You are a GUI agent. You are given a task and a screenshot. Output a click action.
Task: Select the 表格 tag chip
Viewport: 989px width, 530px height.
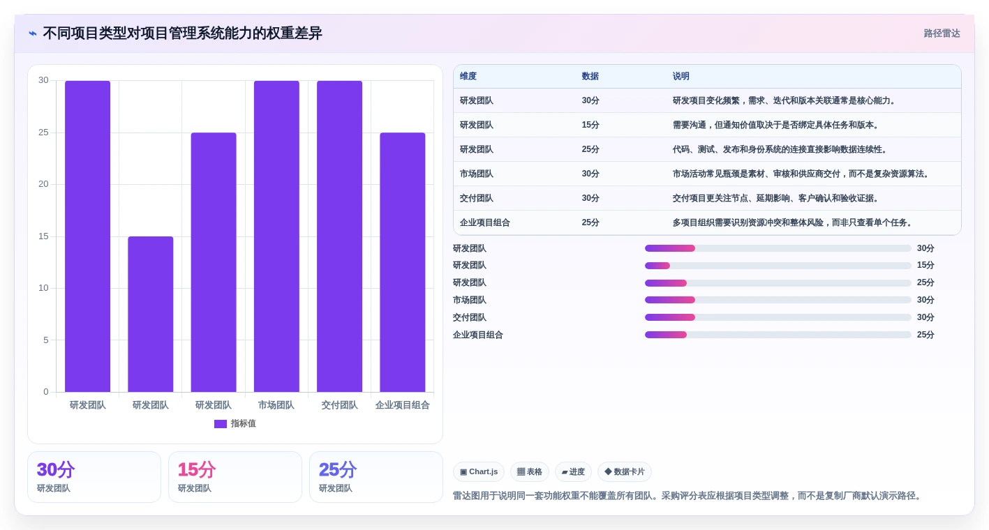(x=530, y=472)
